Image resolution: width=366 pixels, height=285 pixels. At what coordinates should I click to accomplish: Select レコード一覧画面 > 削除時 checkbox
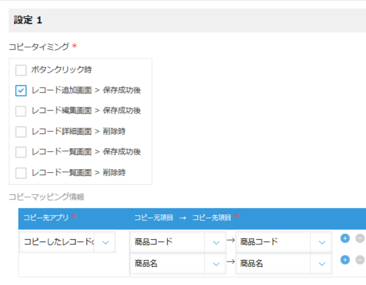(x=21, y=173)
